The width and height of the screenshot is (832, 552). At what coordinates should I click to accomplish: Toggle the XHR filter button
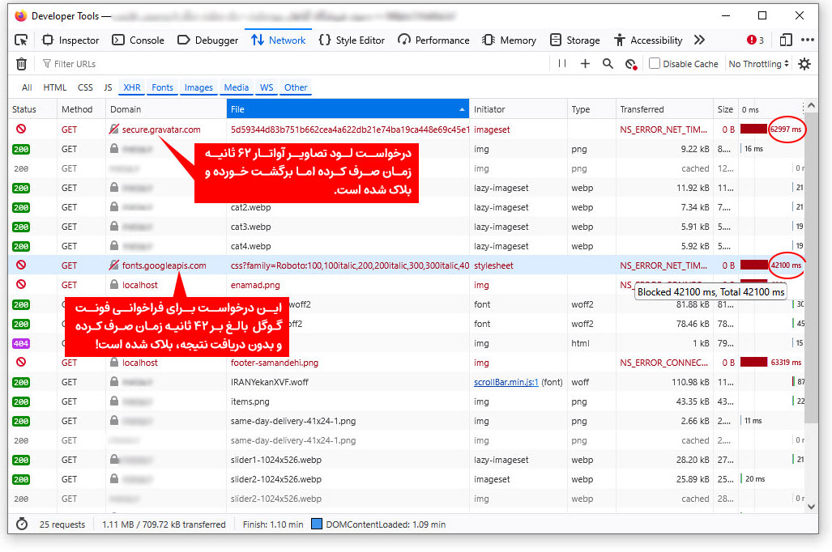coord(131,87)
